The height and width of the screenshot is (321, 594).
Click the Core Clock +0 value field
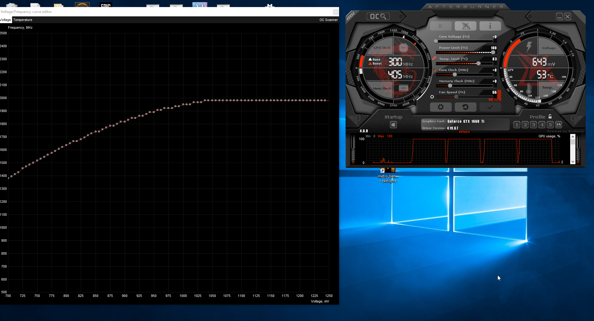[494, 70]
